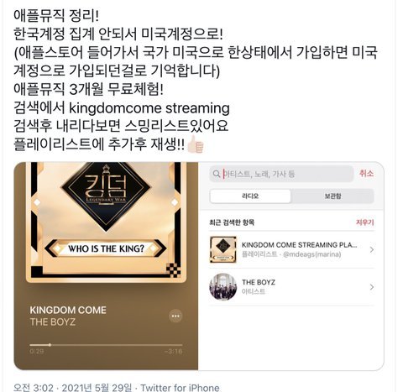The image size is (403, 392).
Task: Tap the 취소 cancel button
Action: pos(366,174)
